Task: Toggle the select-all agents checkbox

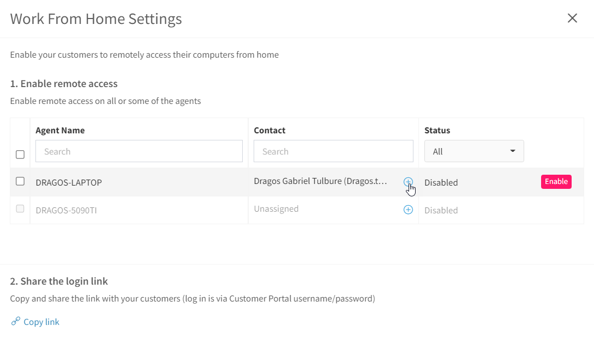Action: click(x=20, y=154)
